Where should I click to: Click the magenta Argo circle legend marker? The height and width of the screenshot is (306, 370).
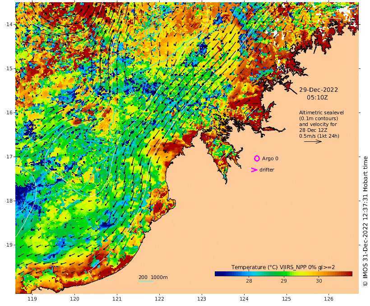[257, 158]
